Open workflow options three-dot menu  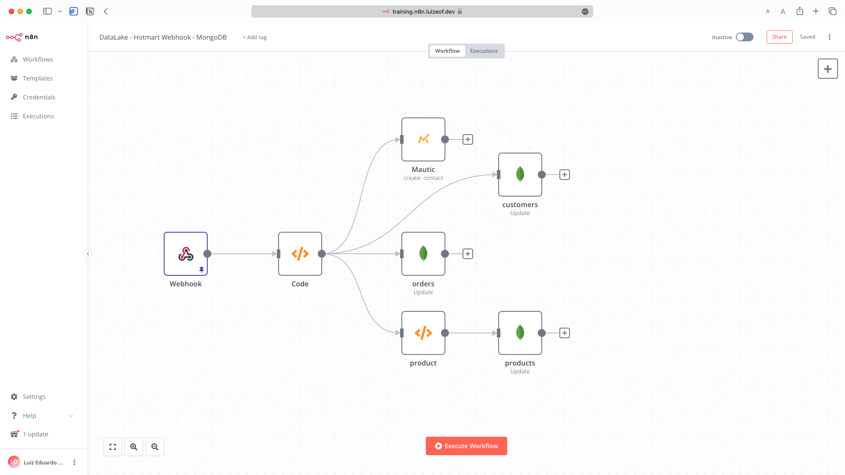pos(830,37)
